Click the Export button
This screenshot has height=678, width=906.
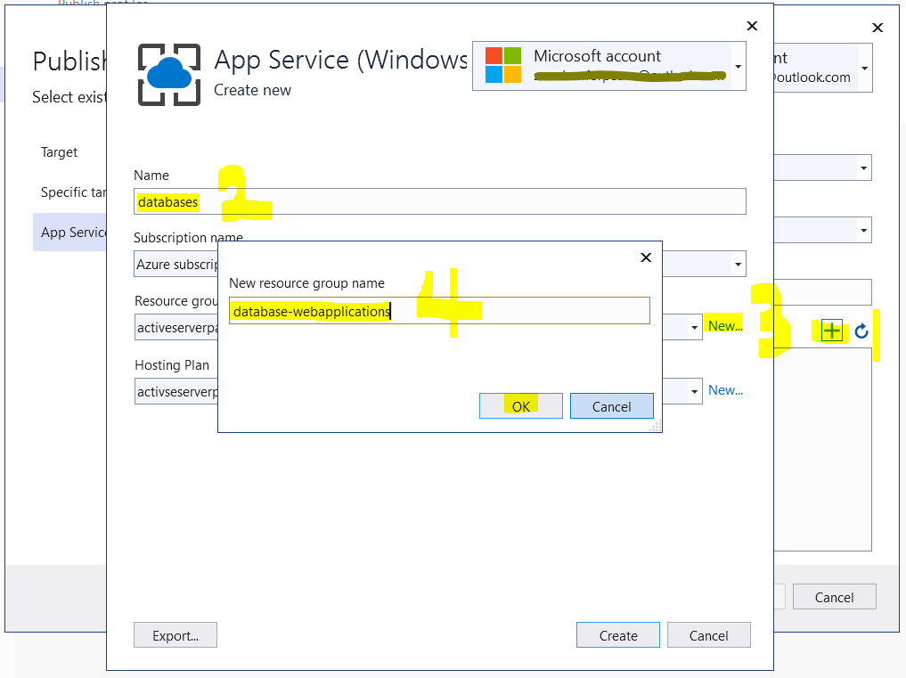(175, 635)
